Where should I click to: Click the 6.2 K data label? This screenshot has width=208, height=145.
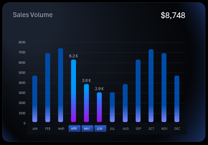click(x=74, y=56)
